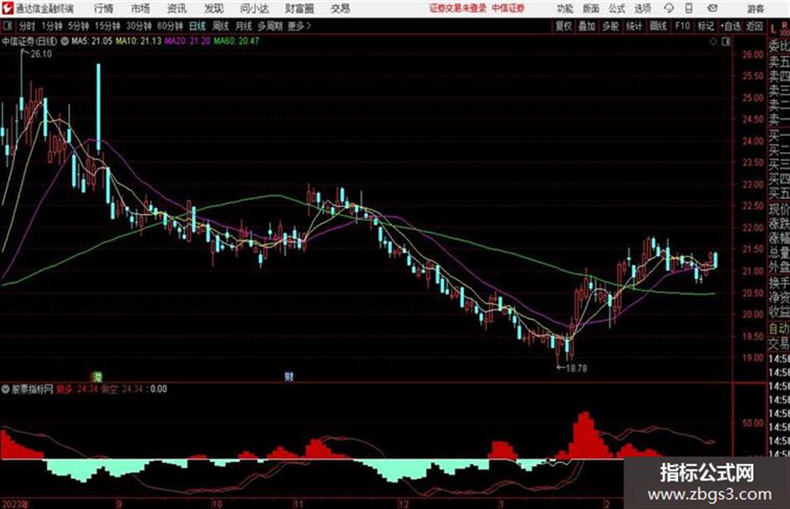
Task: Open the mail envelope icon
Action: pos(712,8)
